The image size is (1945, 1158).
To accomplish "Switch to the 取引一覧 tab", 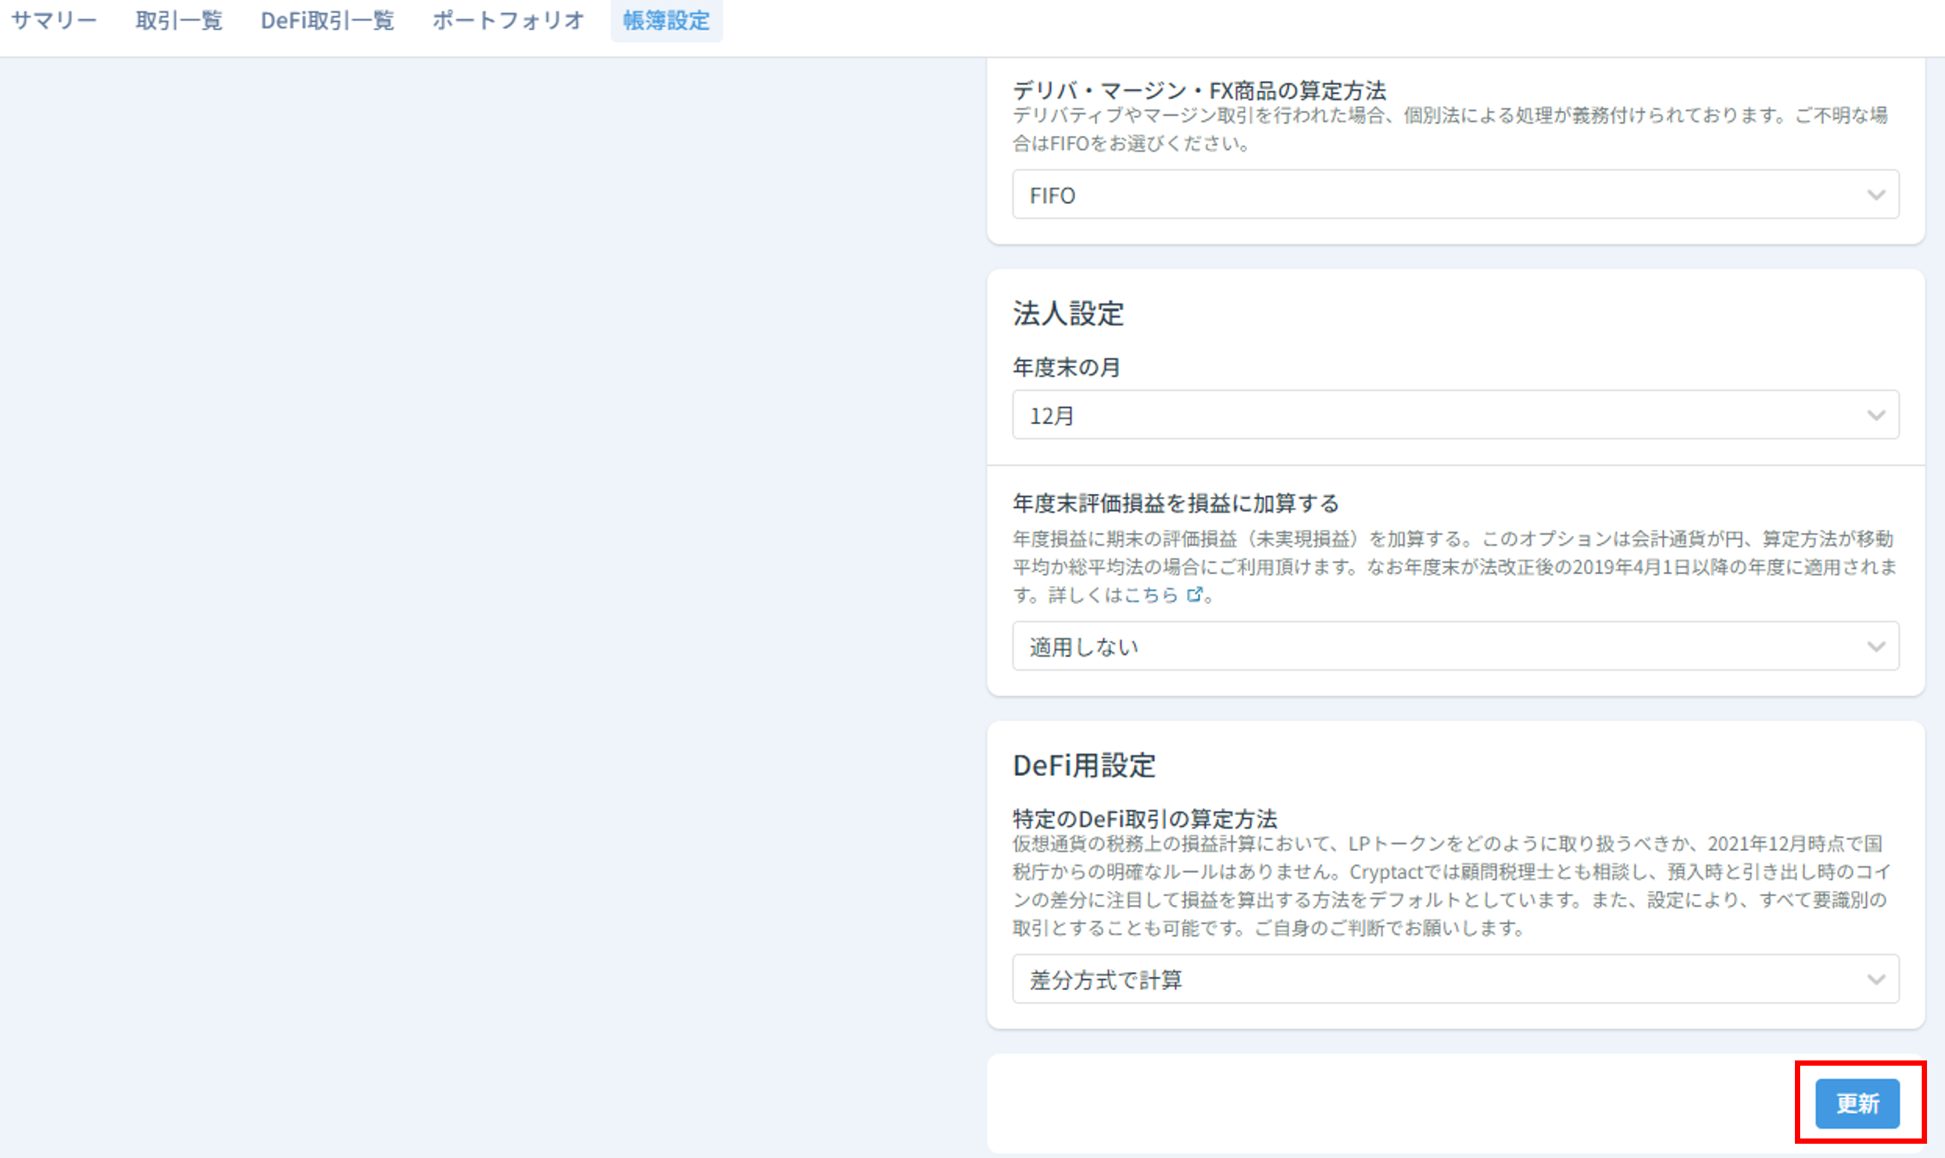I will tap(179, 20).
